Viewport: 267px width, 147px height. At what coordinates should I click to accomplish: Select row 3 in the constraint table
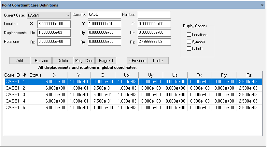click(130, 94)
